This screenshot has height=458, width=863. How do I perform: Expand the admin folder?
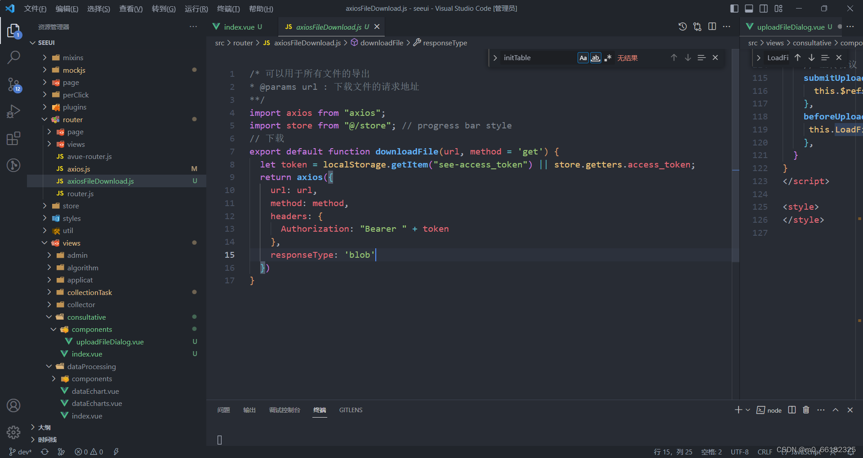click(x=116, y=255)
